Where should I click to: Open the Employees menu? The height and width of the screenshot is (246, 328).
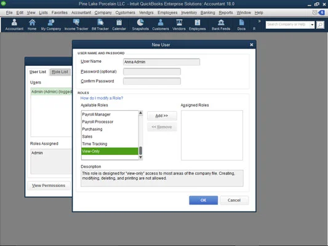point(167,13)
